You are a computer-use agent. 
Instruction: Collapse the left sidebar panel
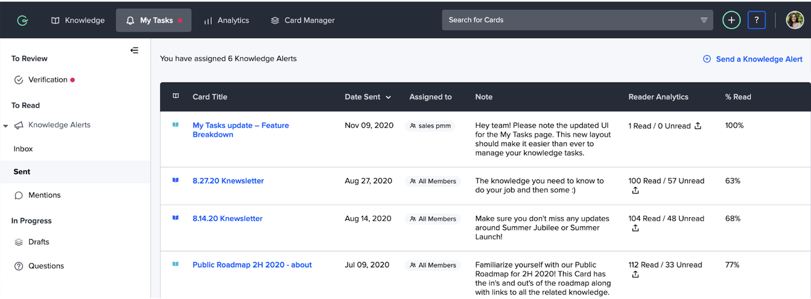pyautogui.click(x=134, y=51)
